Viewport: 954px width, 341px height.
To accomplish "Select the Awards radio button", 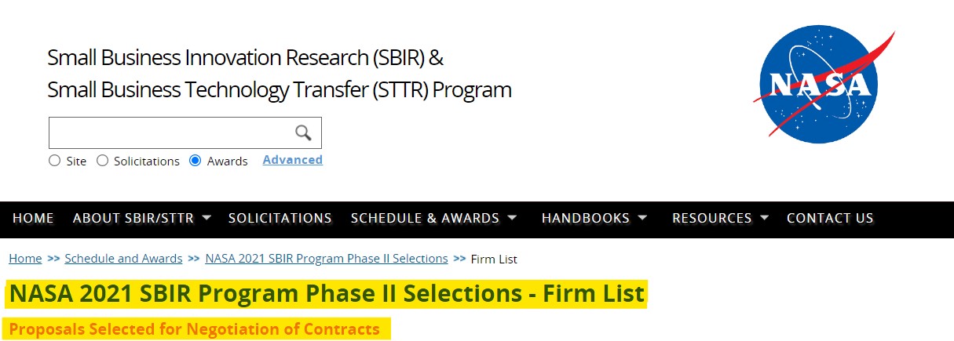I will pyautogui.click(x=196, y=161).
